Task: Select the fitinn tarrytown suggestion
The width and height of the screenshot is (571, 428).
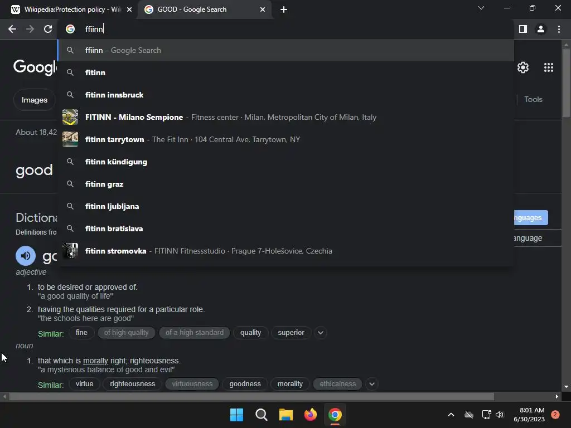Action: click(x=286, y=139)
